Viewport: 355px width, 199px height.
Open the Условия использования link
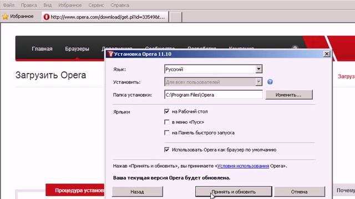pyautogui.click(x=243, y=166)
